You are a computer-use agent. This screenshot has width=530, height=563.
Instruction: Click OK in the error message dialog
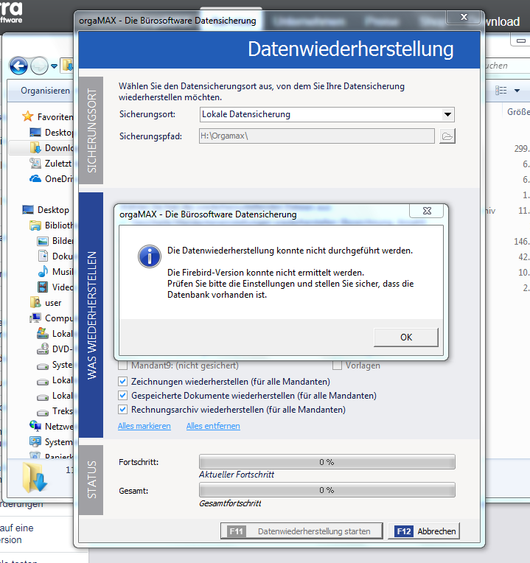click(x=405, y=338)
